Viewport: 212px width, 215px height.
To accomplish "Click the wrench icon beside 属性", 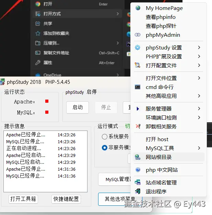I will [x=38, y=63].
